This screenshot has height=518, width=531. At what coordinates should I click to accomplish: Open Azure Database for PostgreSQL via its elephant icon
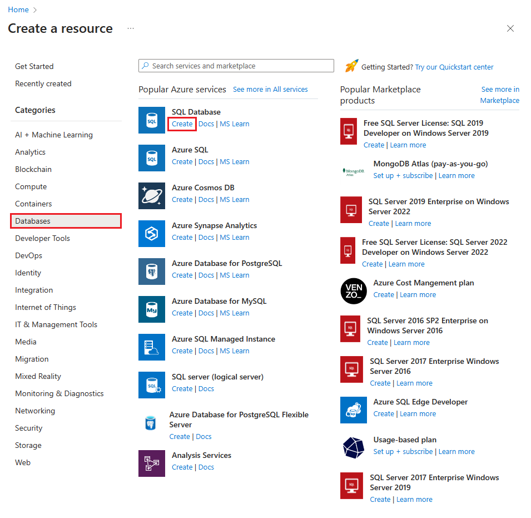pos(151,272)
